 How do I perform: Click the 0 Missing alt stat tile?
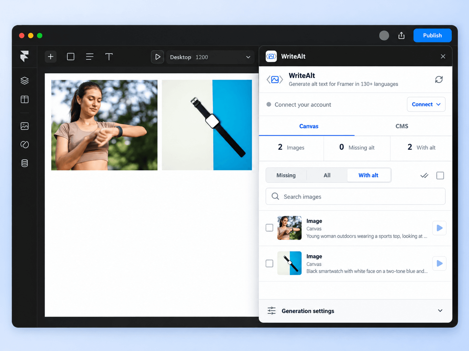[357, 148]
